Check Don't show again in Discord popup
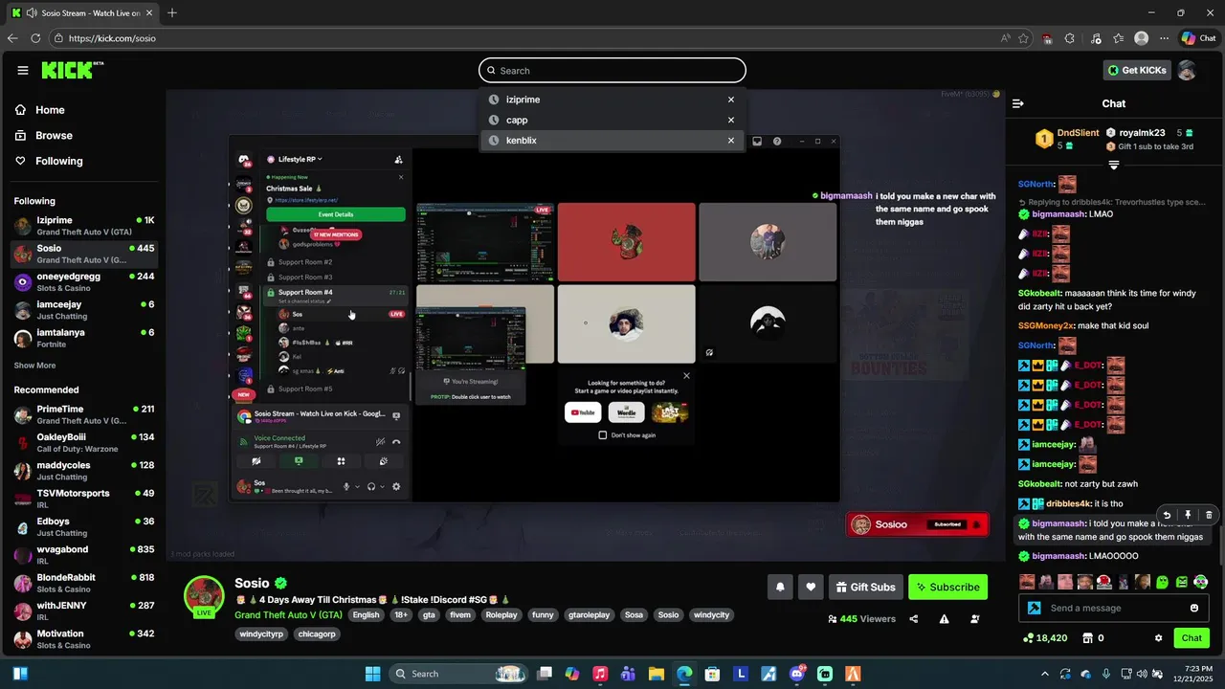1225x689 pixels. (602, 434)
